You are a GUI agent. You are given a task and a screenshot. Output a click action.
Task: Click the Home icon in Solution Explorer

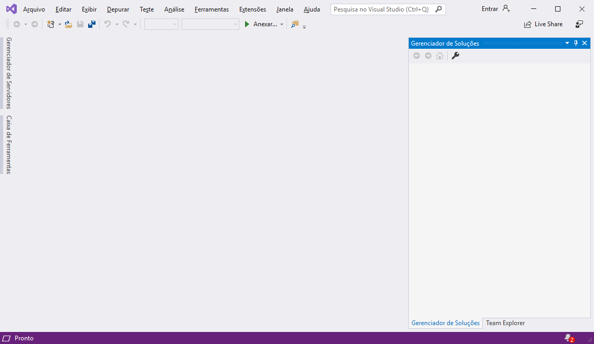coord(439,56)
